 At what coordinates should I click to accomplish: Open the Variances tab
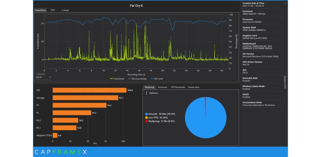tap(162, 87)
